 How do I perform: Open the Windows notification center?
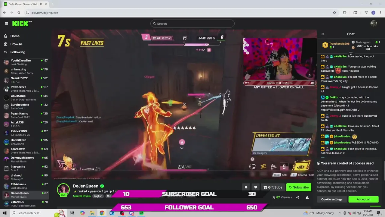(x=378, y=213)
